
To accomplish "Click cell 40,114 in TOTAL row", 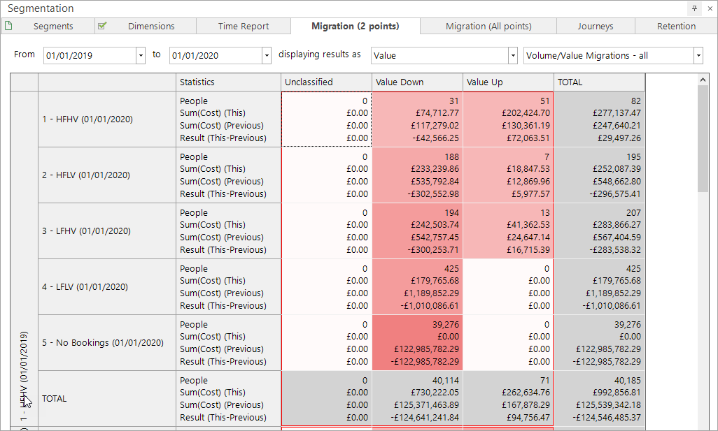I will 445,380.
